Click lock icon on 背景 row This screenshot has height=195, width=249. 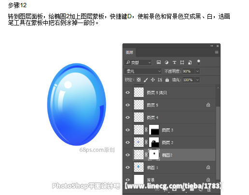point(208,180)
